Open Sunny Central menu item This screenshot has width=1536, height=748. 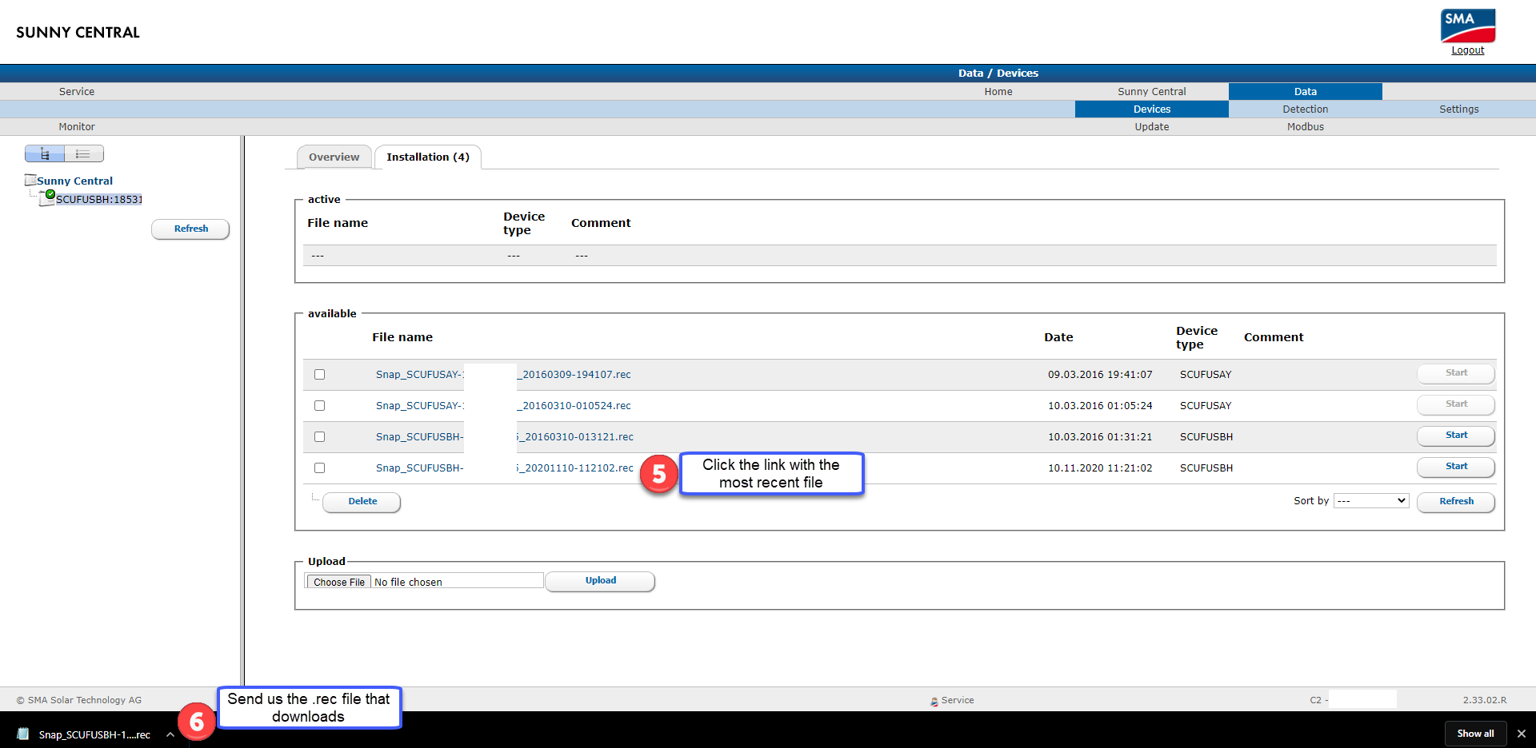coord(1152,91)
